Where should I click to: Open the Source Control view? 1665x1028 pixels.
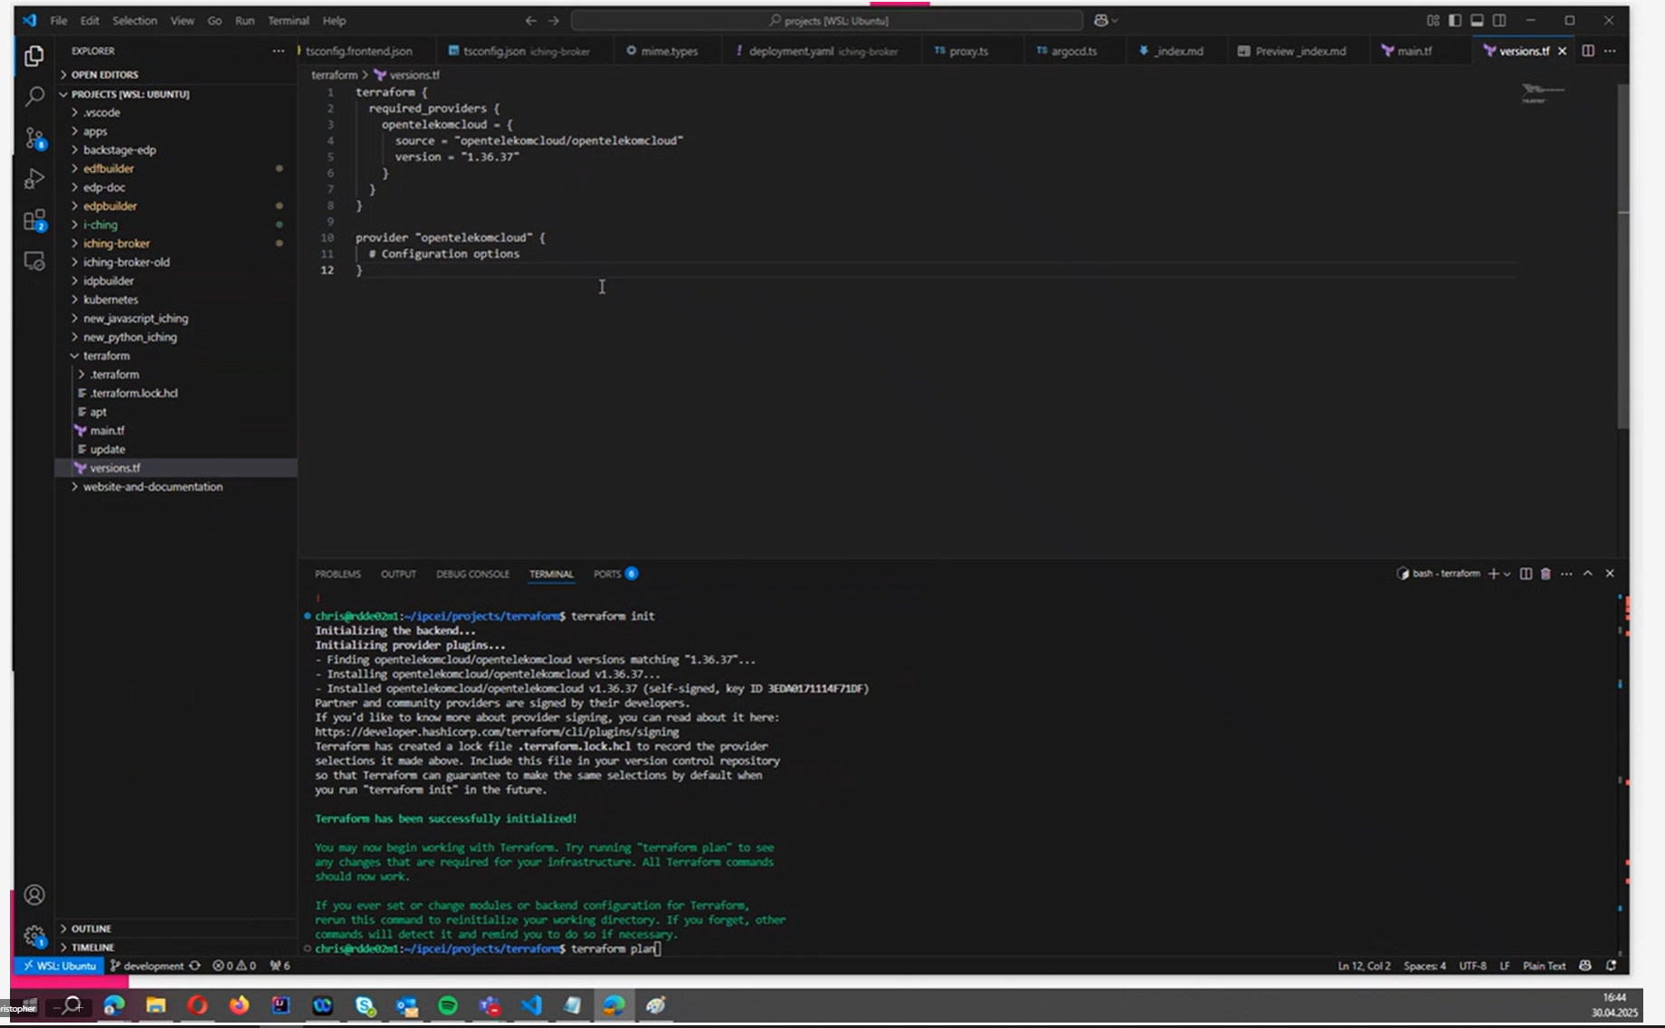coord(33,138)
